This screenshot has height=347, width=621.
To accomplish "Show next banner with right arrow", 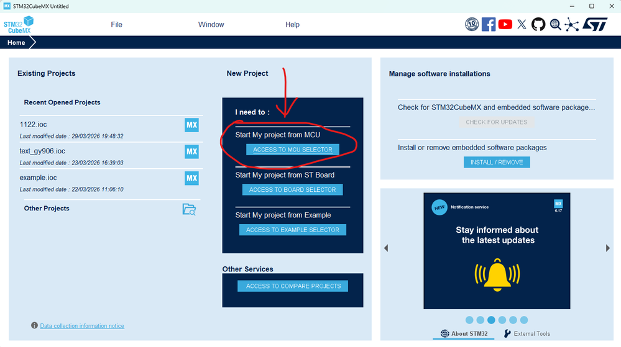I will (x=608, y=248).
